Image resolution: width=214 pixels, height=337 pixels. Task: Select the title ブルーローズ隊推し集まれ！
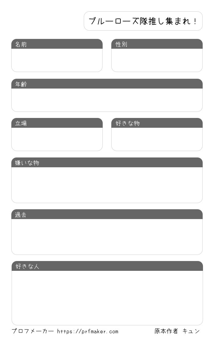tap(143, 21)
